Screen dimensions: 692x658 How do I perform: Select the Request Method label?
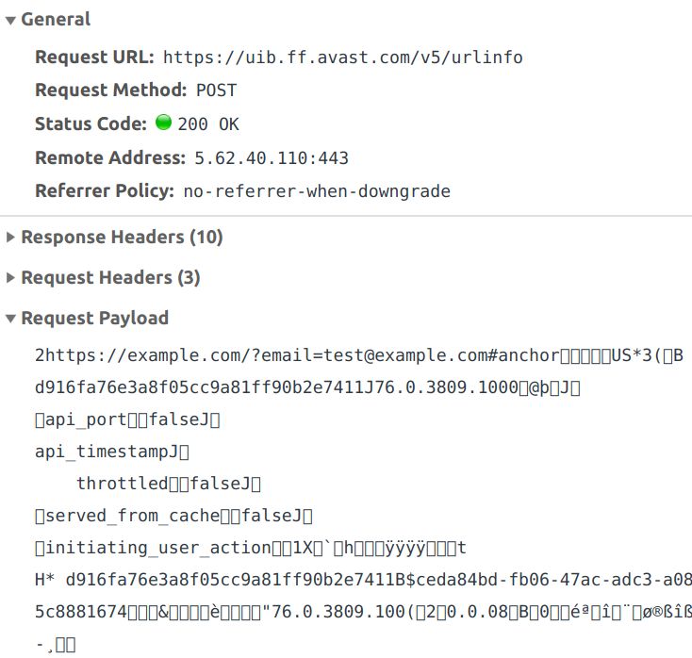110,90
